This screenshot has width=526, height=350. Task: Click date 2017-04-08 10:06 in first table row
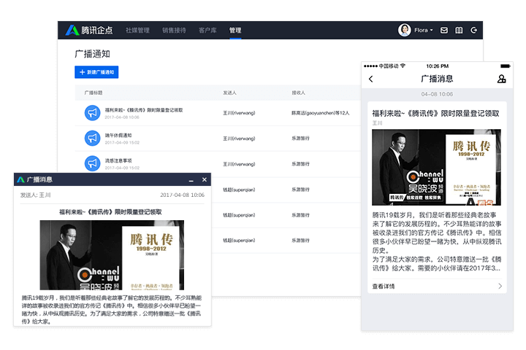[122, 117]
